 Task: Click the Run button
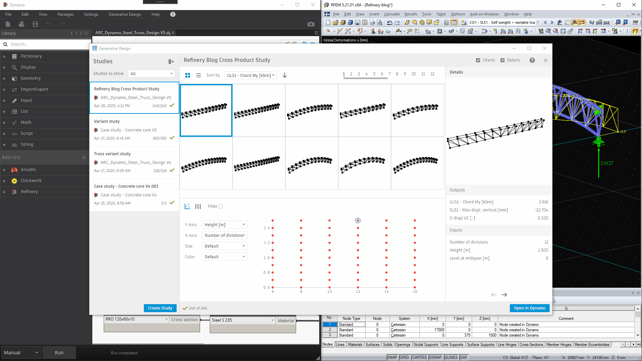pos(59,353)
